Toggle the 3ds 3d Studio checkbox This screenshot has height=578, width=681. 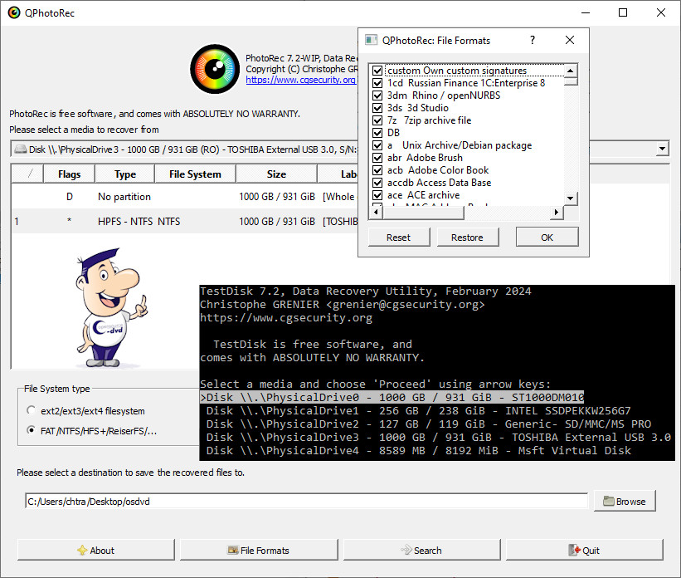point(377,108)
